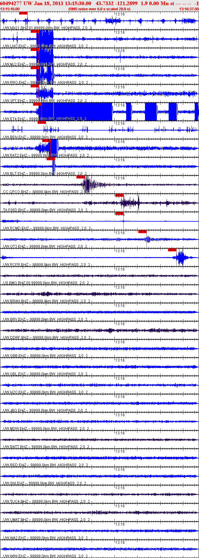Select the red pick marker on UW.PAT2 trace
The image size is (199, 558).
pyautogui.click(x=46, y=141)
